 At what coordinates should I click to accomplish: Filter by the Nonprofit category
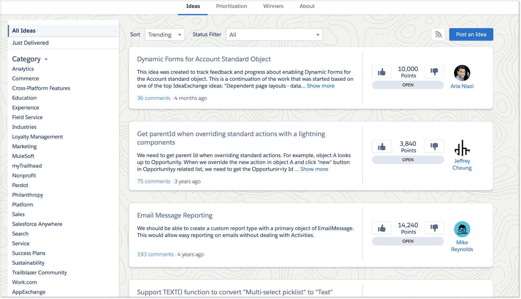tap(24, 176)
